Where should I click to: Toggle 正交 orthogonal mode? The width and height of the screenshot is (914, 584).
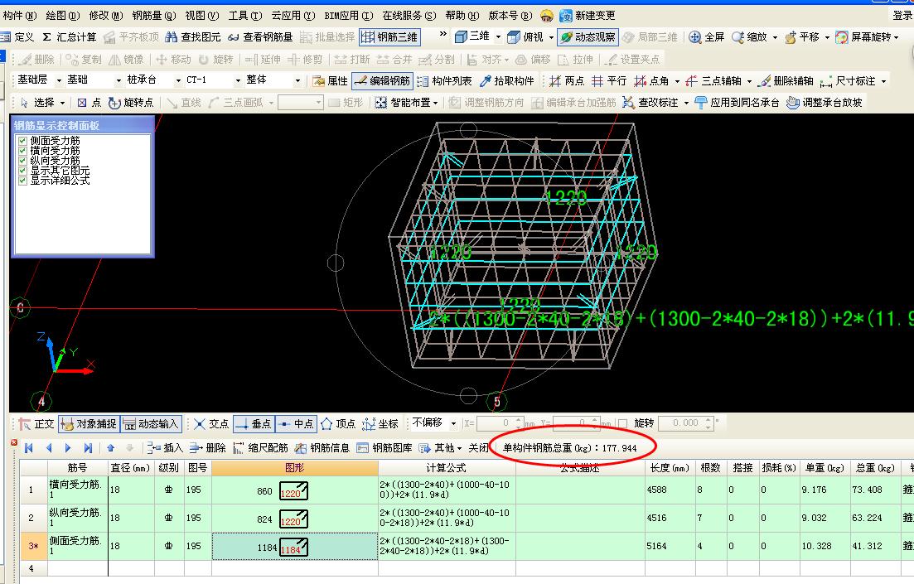36,424
